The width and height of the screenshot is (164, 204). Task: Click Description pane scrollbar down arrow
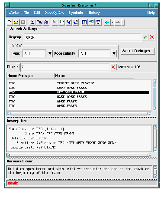[155, 150]
